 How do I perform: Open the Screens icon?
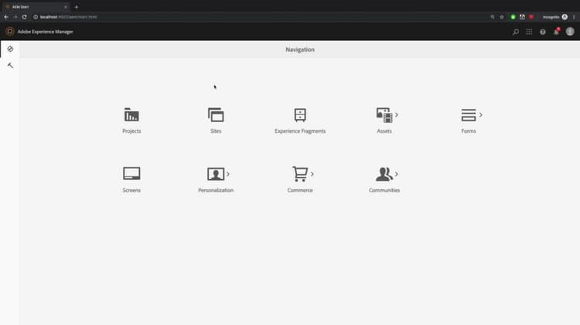click(131, 174)
